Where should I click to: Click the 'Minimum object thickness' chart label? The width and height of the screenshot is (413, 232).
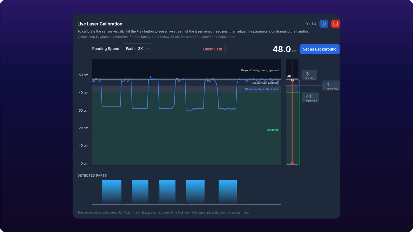[262, 89]
